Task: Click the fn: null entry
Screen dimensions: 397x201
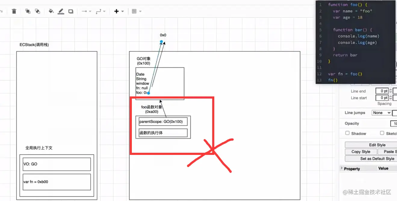Action: coord(142,88)
